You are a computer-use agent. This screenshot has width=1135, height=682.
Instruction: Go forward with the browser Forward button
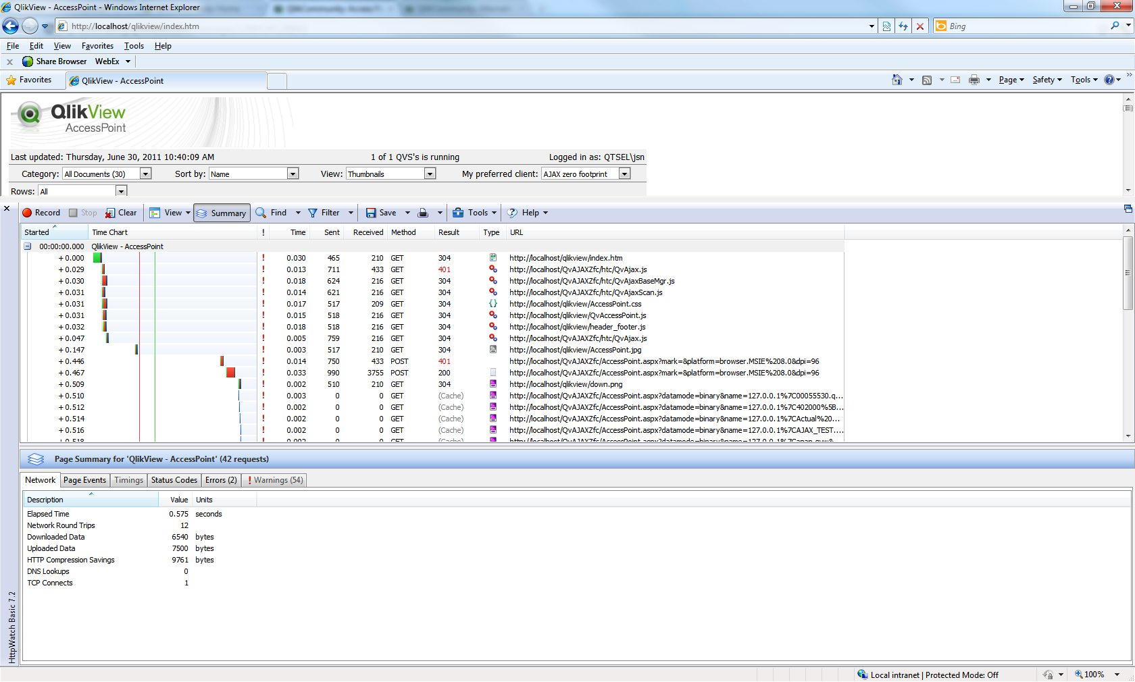coord(30,26)
